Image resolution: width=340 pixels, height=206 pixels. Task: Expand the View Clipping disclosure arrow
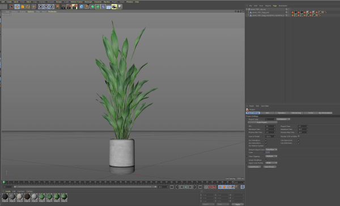[247, 156]
